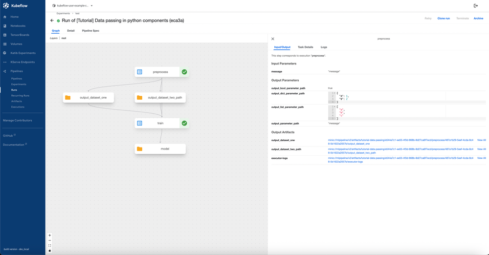Go to Experiments breadcrumb
The image size is (489, 255).
[x=63, y=13]
